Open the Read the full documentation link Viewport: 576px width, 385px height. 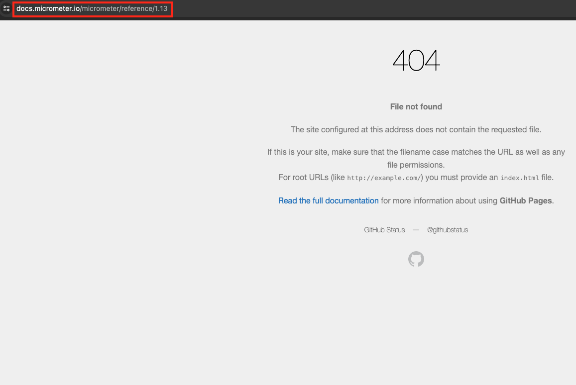pos(328,201)
